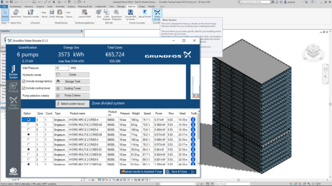This screenshot has width=332, height=186.
Task: Open the Level 19 dropdown in Properties panel
Action: pos(81,180)
